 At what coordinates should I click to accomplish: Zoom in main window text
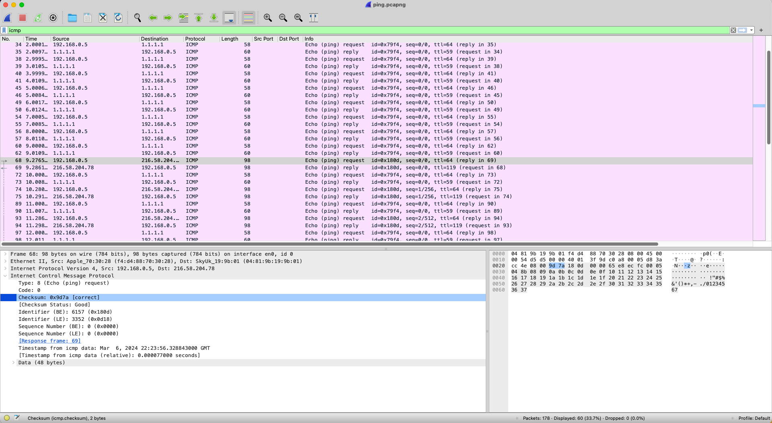268,18
